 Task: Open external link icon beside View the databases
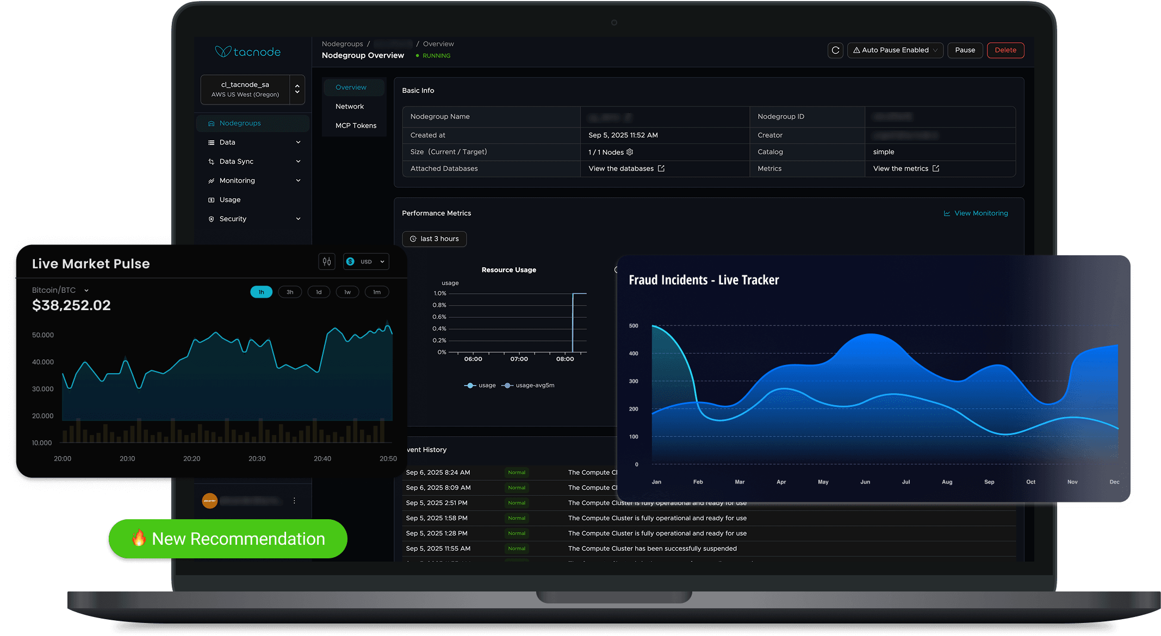pos(661,168)
